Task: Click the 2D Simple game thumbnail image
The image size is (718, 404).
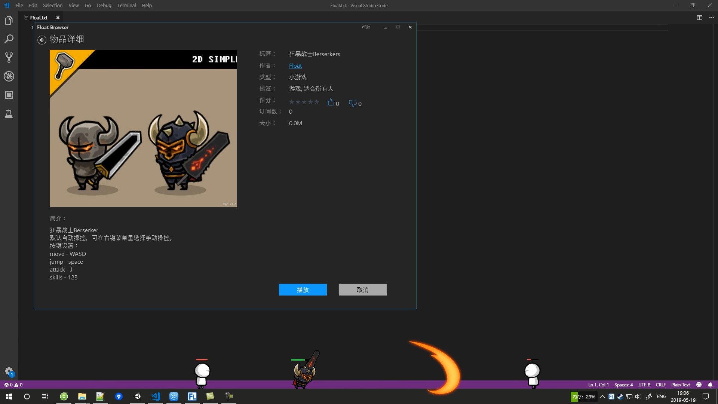Action: 143,128
